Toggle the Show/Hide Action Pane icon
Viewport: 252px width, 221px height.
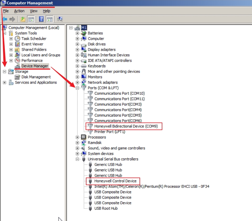50,19
